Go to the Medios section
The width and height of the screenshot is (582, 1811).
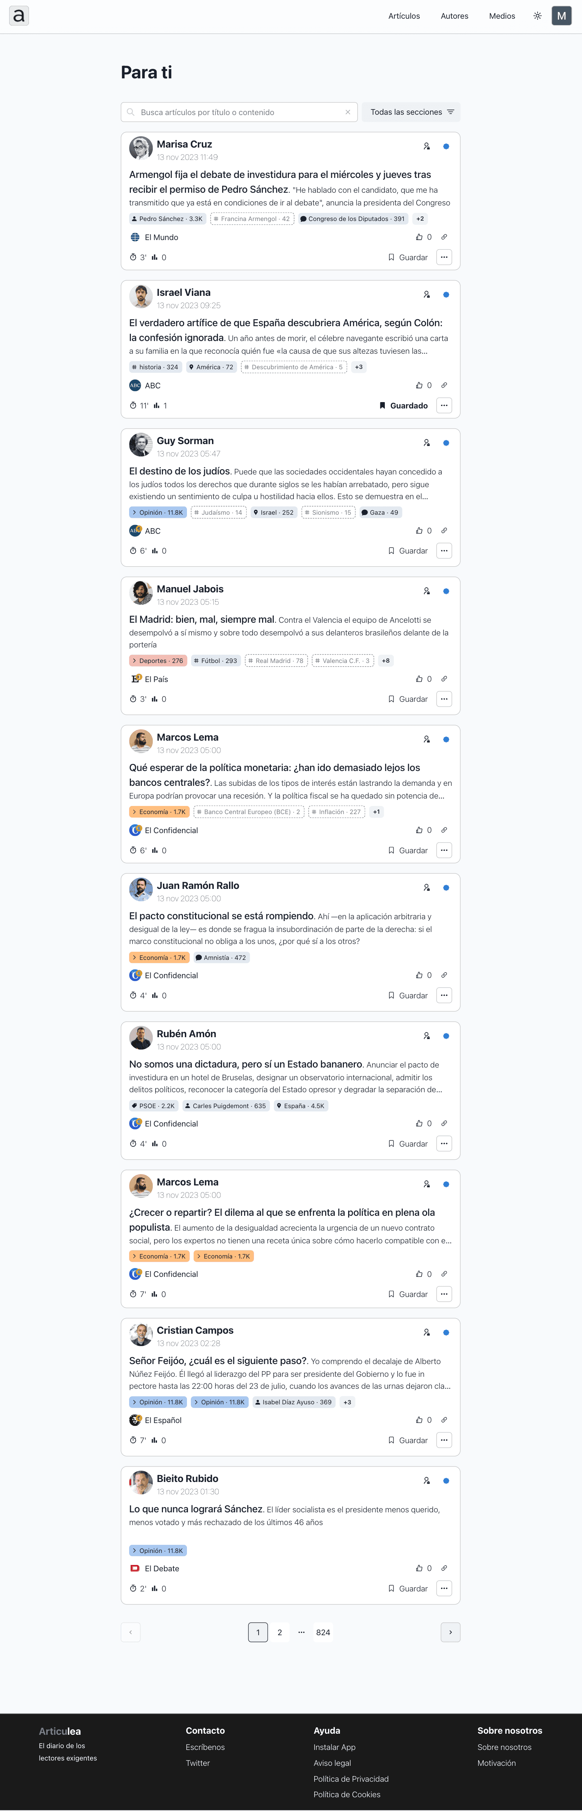pyautogui.click(x=502, y=16)
